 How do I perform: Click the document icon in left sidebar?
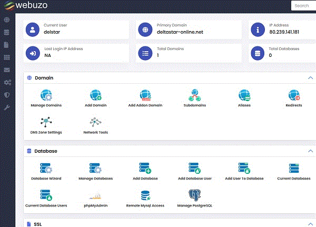(x=6, y=45)
